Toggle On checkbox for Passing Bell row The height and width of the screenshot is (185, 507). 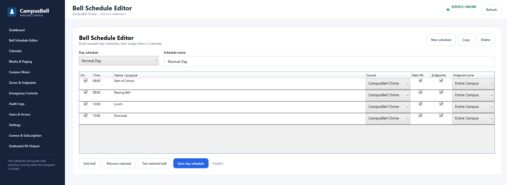86,92
